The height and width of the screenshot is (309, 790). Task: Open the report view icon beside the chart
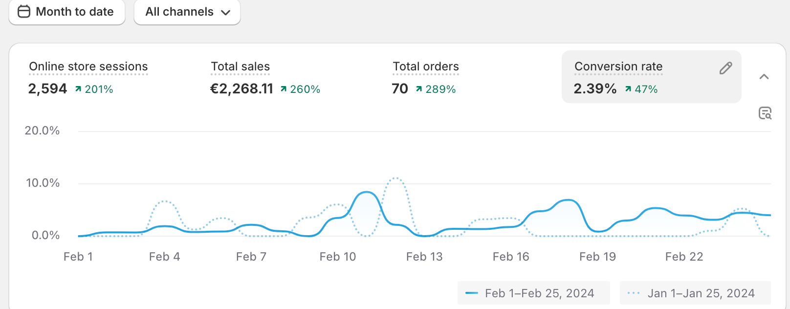(765, 113)
